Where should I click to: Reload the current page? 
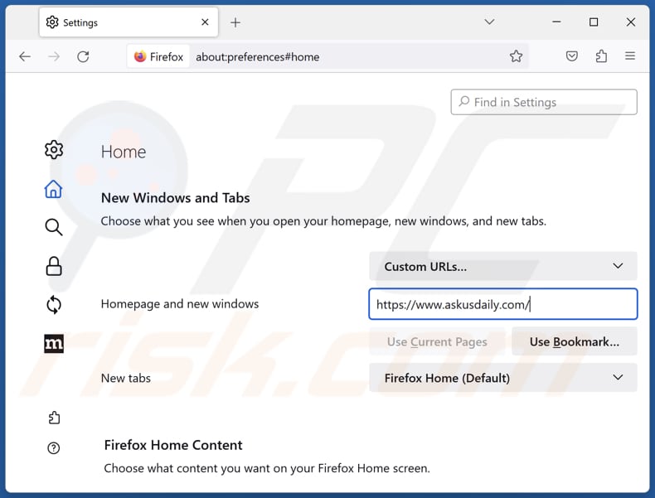pos(83,56)
